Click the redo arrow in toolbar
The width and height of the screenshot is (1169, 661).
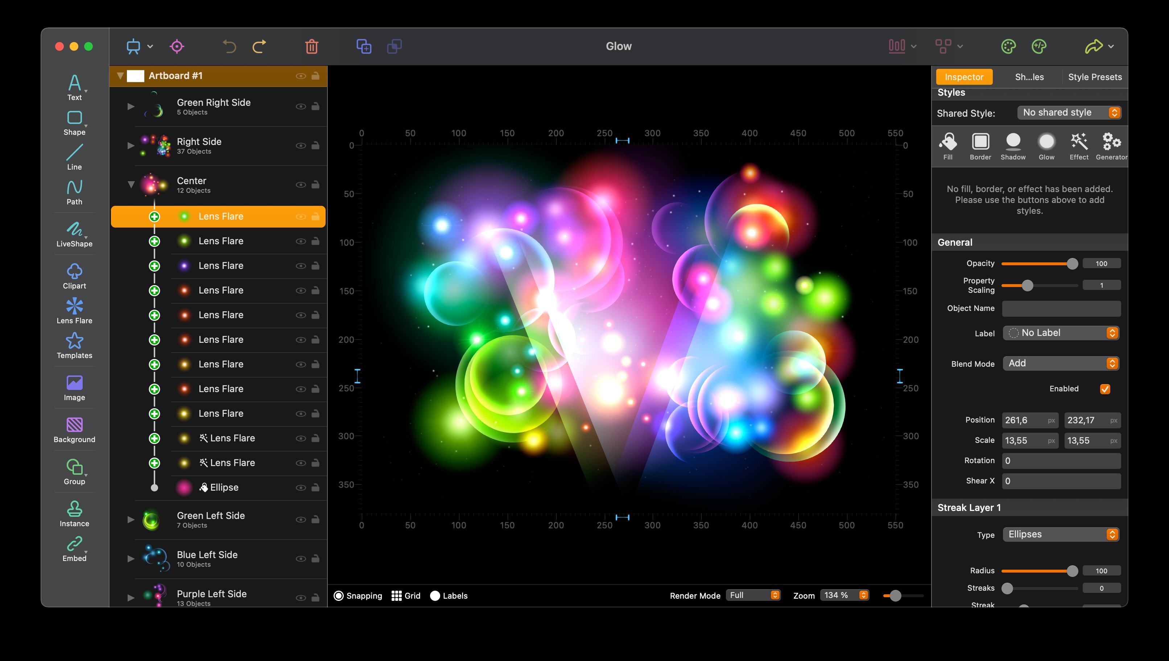coord(259,46)
